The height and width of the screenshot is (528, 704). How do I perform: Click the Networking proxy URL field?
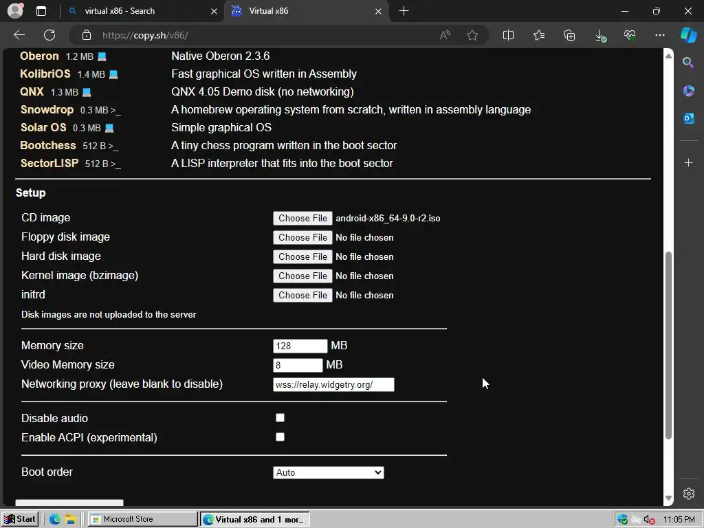pos(333,384)
